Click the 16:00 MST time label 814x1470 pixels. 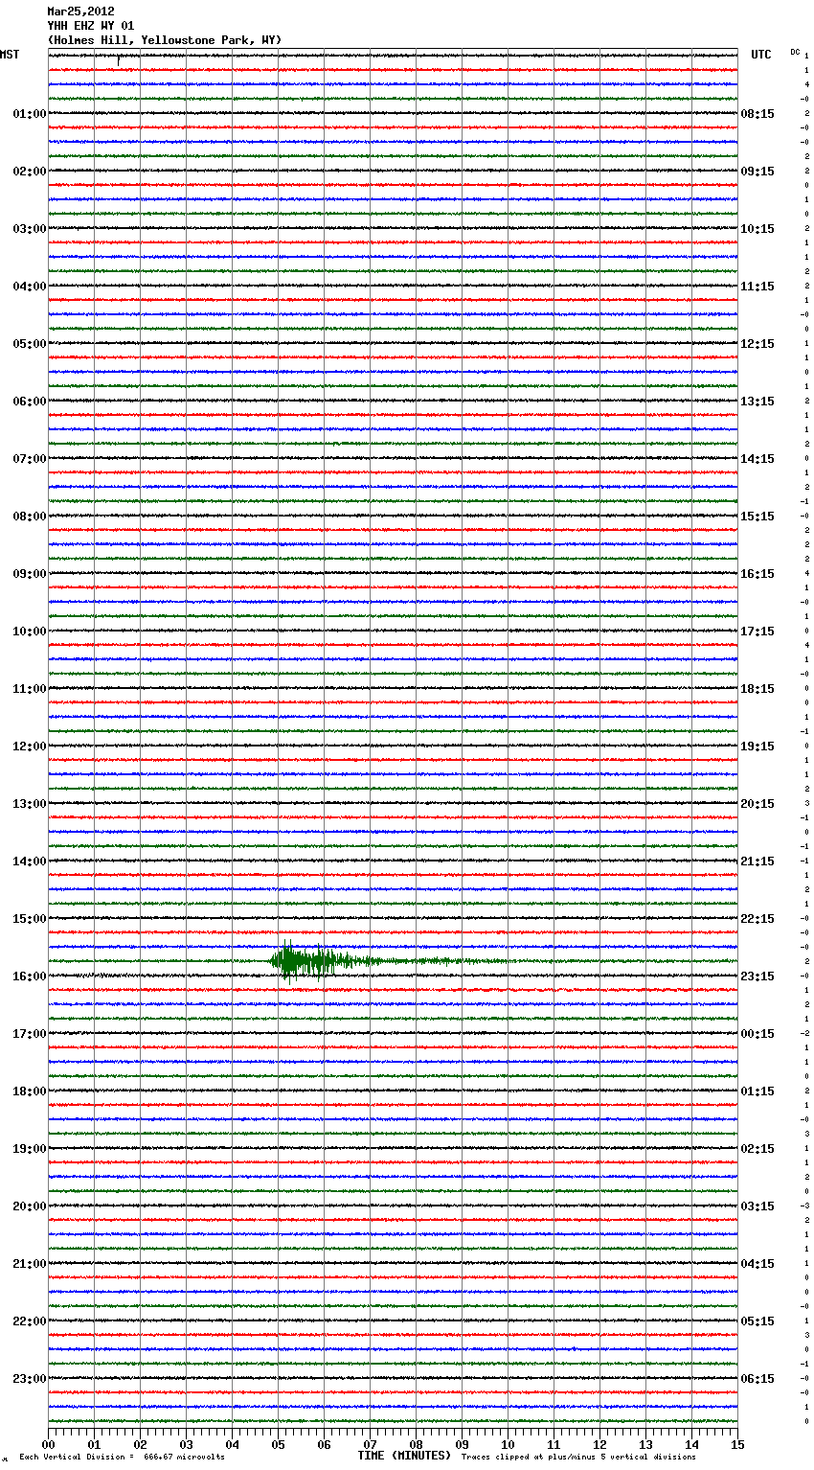point(30,976)
